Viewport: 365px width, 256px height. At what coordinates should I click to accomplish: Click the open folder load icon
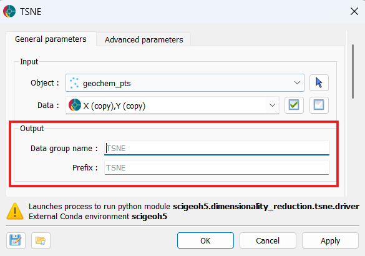click(41, 240)
